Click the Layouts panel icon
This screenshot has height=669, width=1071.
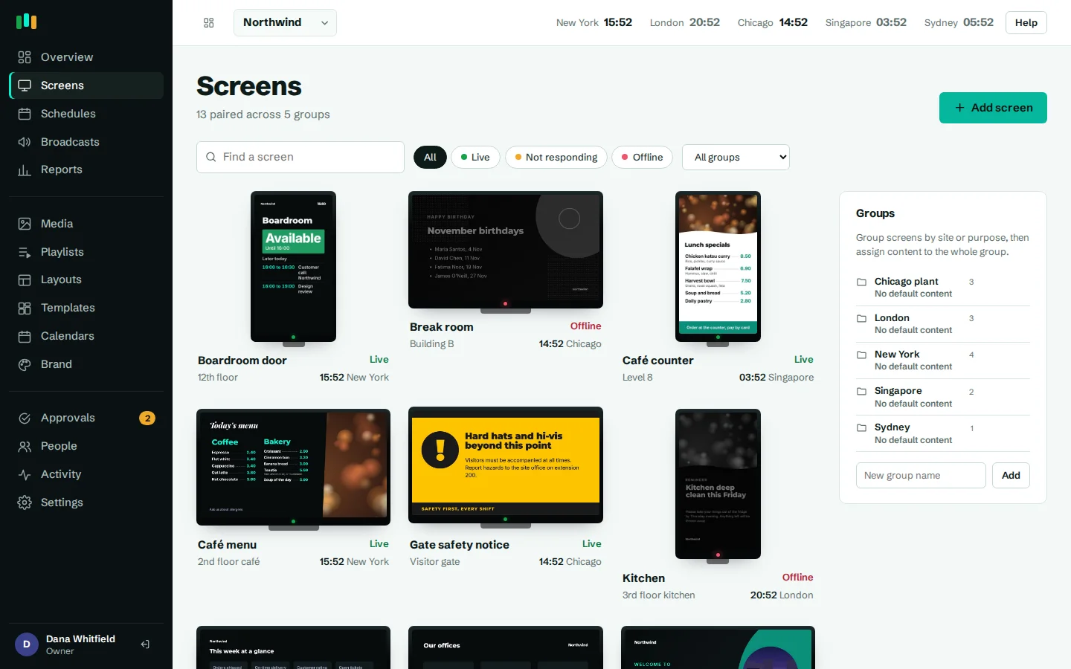pos(25,279)
